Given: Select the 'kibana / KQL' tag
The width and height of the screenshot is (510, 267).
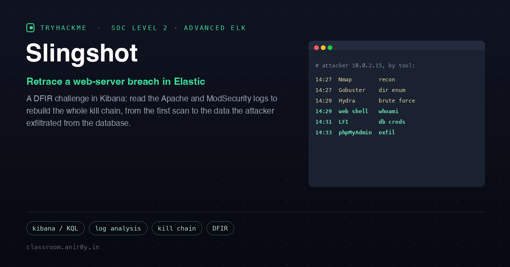Looking at the screenshot, I should (55, 228).
